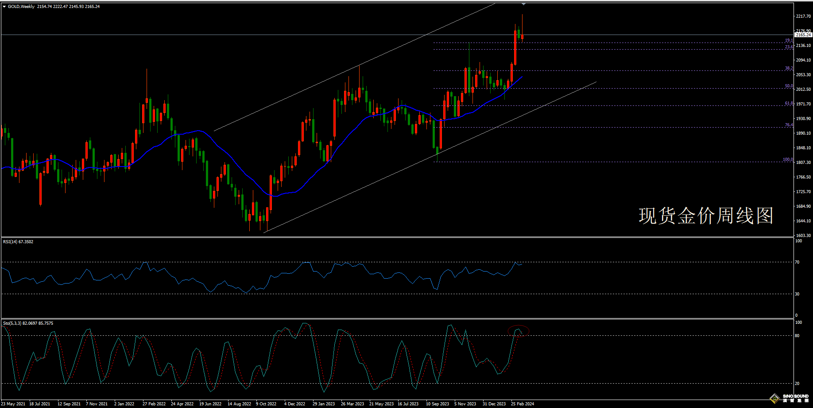Click the RSI 70 level scale label
The width and height of the screenshot is (813, 408).
coord(797,262)
